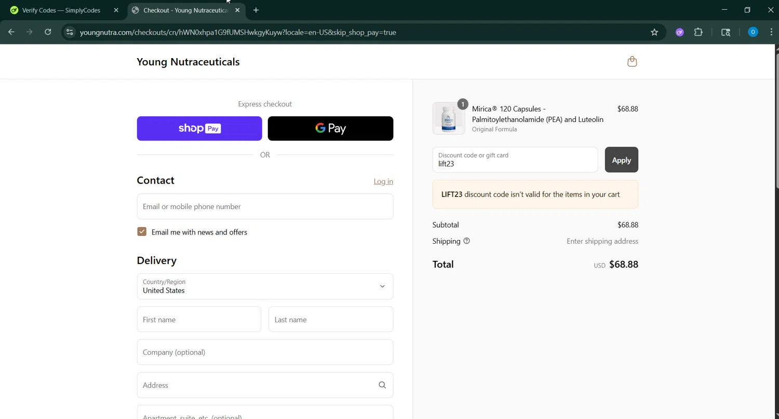Open a new browser tab

[256, 10]
